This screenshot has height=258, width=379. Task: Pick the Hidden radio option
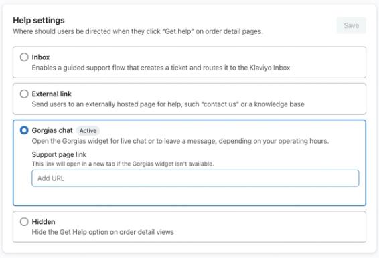tap(24, 221)
